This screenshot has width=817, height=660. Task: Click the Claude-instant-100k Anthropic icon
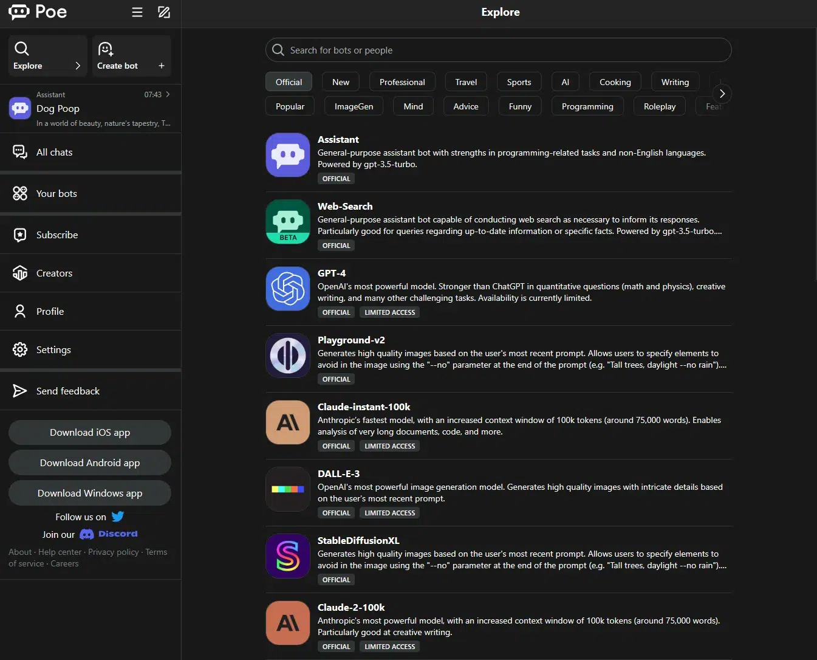pyautogui.click(x=288, y=422)
